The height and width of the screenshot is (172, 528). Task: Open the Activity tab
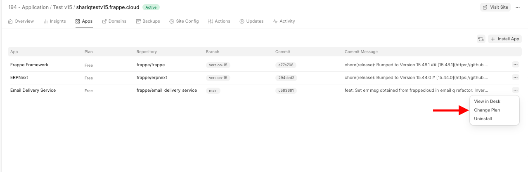[284, 21]
